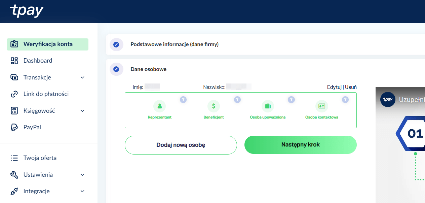Open help tooltip next to Reprezentant
This screenshot has height=203, width=425.
[x=183, y=100]
